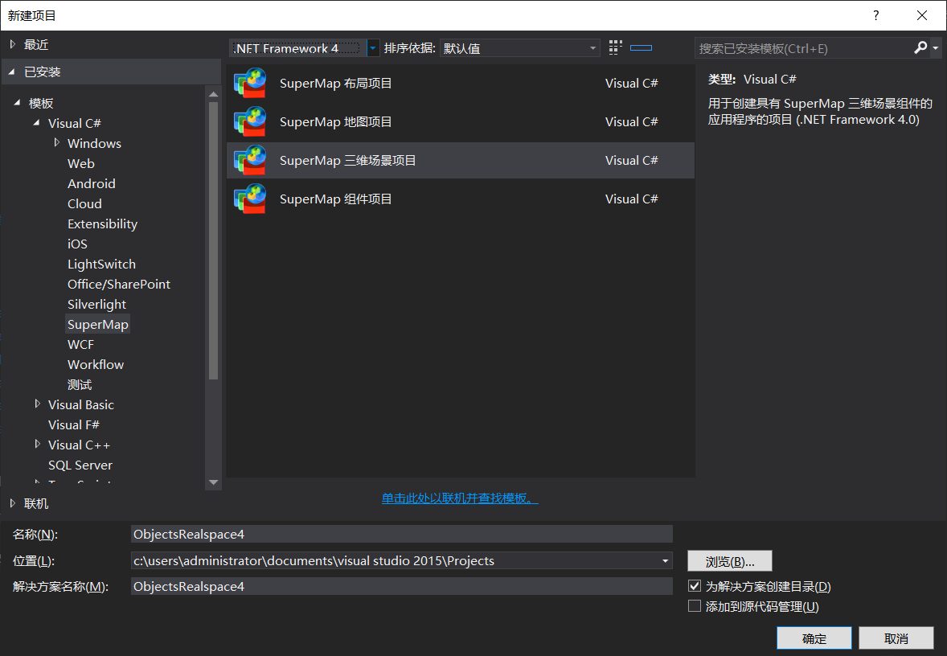This screenshot has width=947, height=656.
Task: Select the WCF category
Action: point(81,344)
